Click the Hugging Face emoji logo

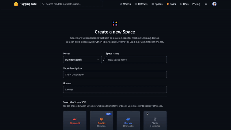tap(16, 4)
